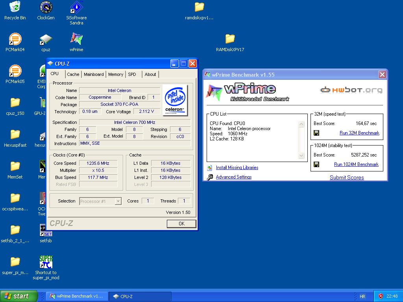Click the Code Name value Coppermine

click(100, 98)
